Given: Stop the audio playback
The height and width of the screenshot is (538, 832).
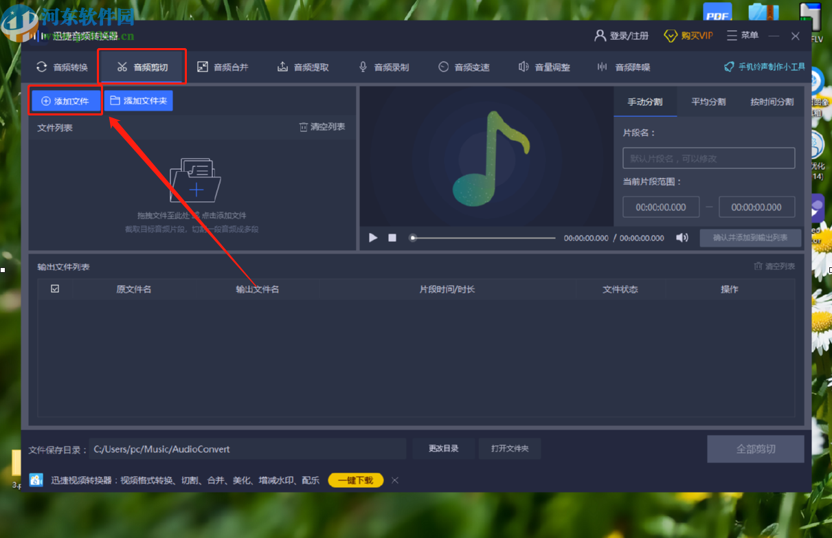Looking at the screenshot, I should point(392,238).
